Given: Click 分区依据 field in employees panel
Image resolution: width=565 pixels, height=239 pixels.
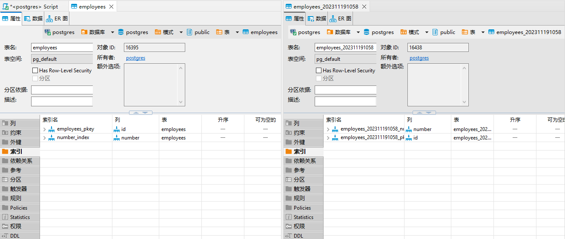Looking at the screenshot, I should click(x=62, y=90).
